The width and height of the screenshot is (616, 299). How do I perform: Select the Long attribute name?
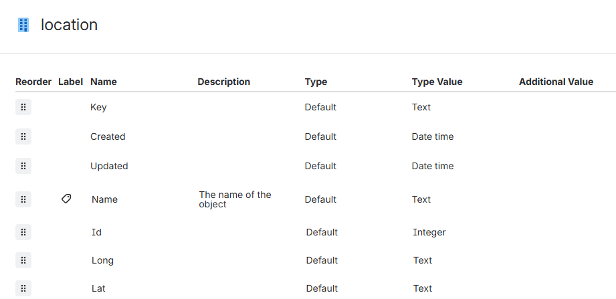pyautogui.click(x=102, y=260)
